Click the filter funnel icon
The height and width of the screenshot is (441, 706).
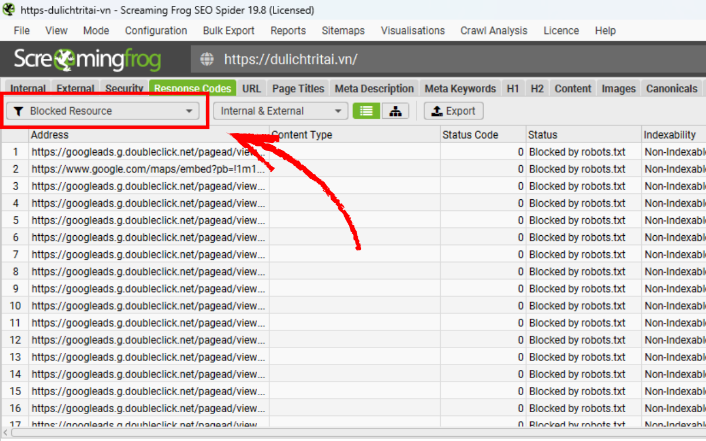[x=18, y=111]
